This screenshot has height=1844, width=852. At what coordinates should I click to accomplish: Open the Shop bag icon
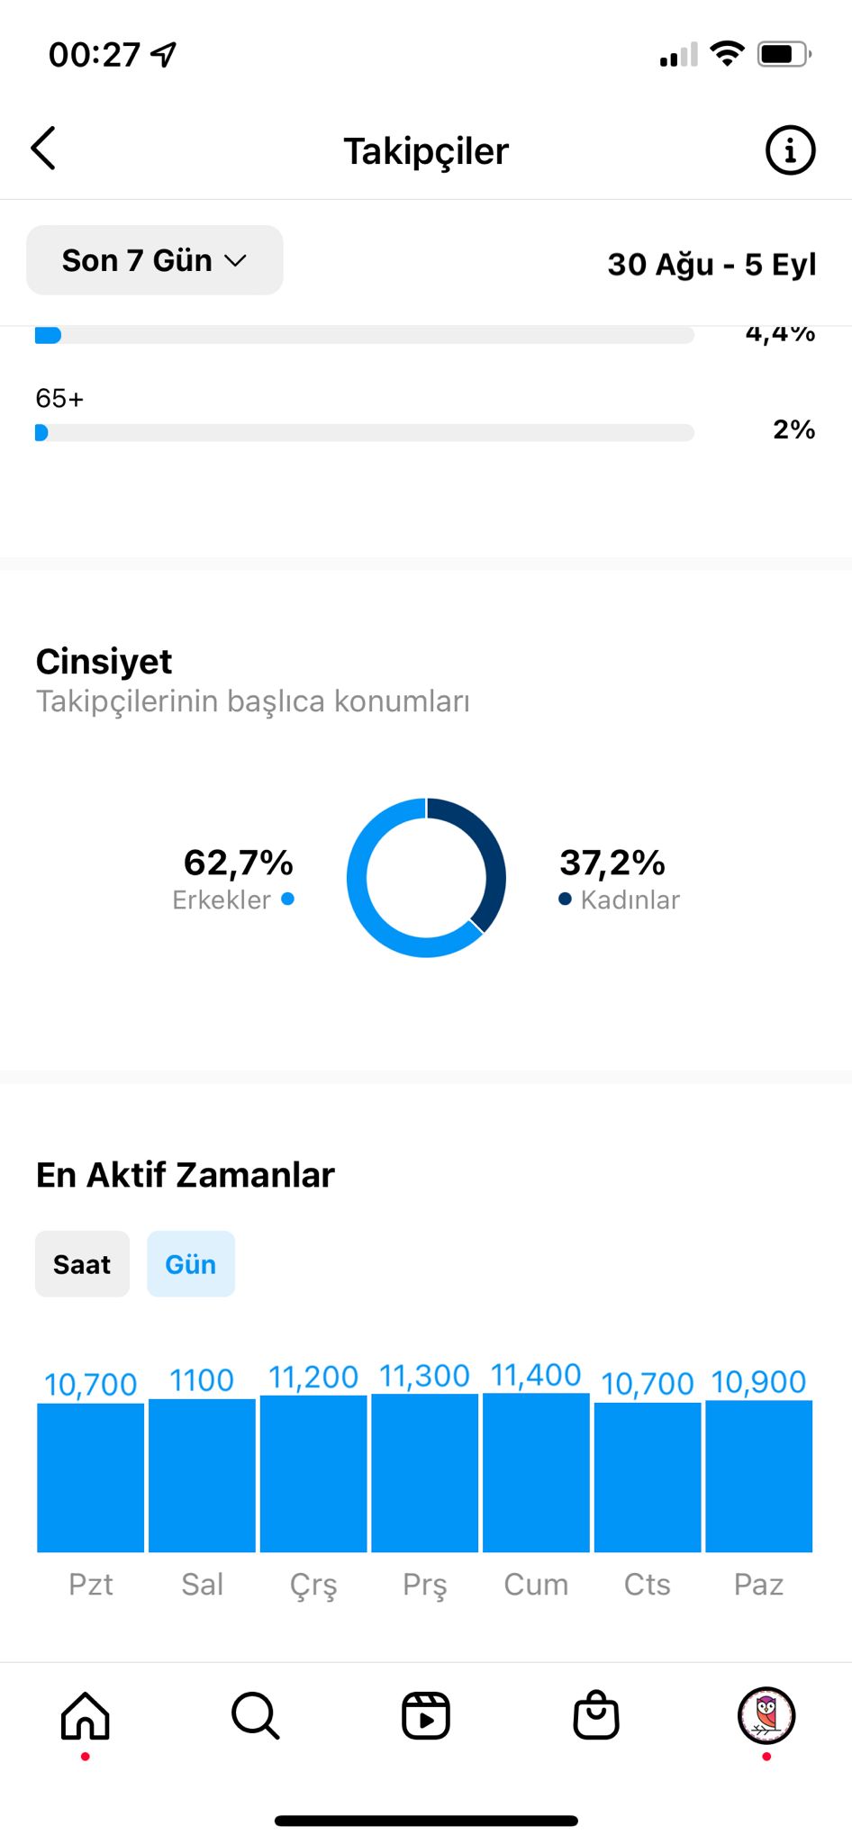point(596,1714)
